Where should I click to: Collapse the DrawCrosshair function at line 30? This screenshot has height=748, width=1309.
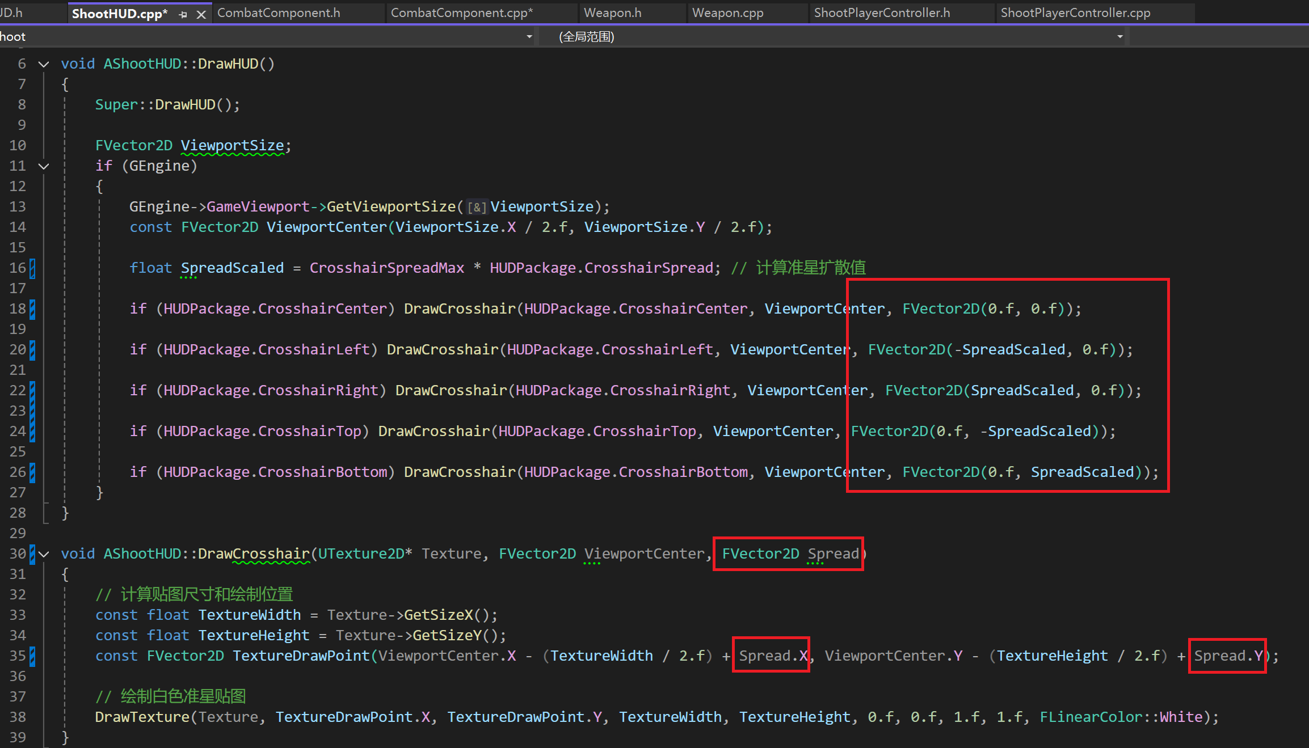44,554
